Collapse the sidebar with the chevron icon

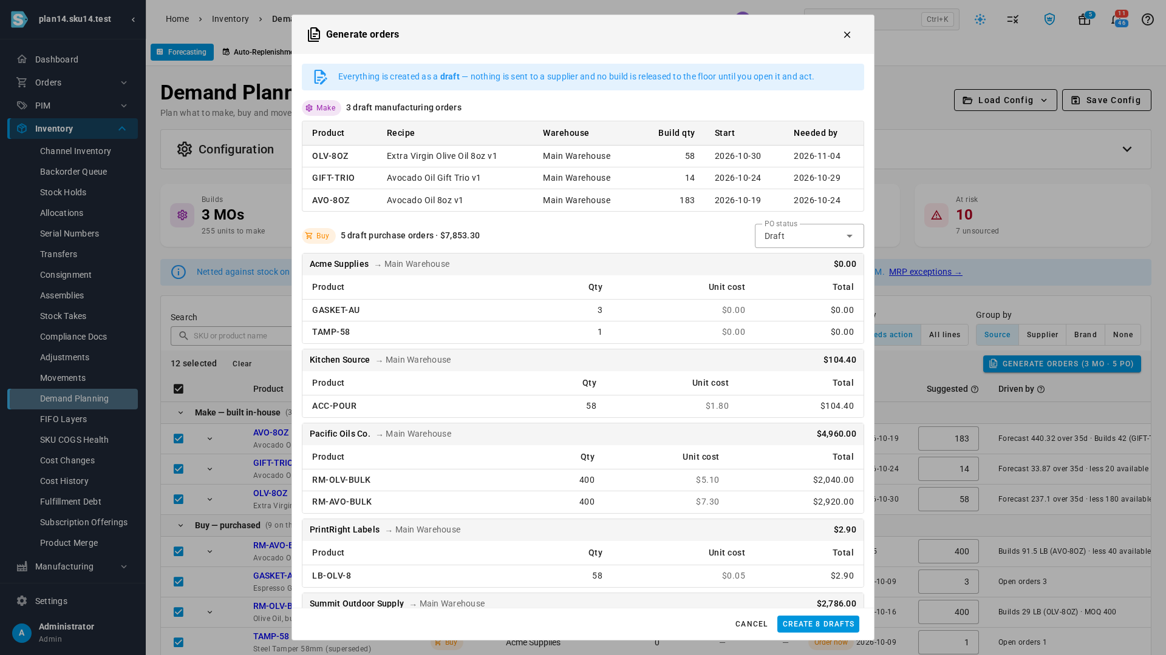[133, 19]
